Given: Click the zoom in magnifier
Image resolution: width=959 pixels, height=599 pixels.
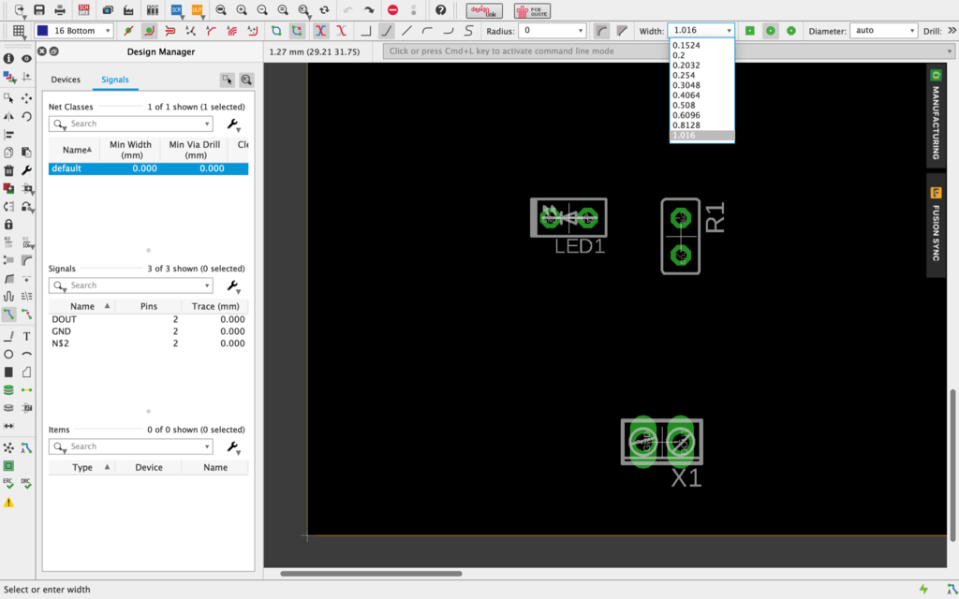Looking at the screenshot, I should [242, 9].
